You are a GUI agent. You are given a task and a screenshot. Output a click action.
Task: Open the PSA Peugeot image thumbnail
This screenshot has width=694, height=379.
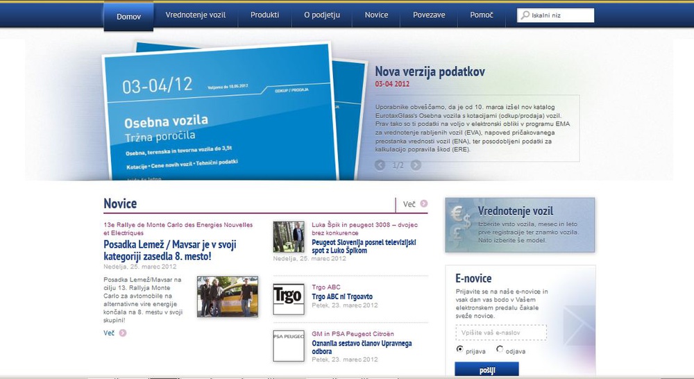[289, 346]
